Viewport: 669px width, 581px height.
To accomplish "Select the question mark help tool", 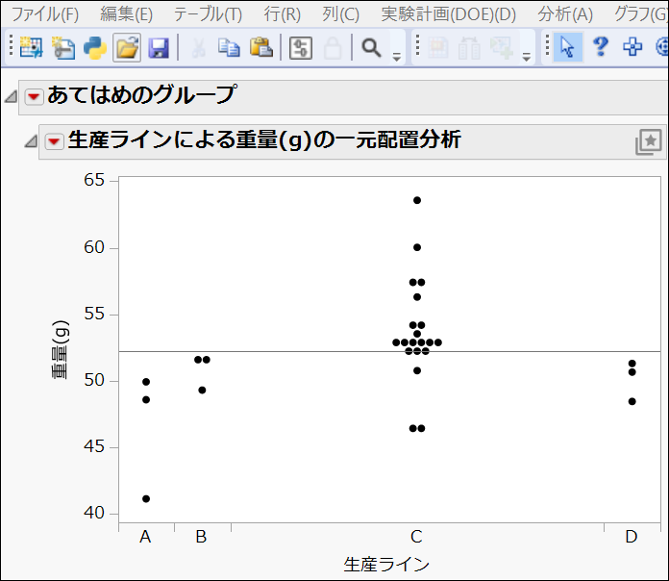I will point(601,46).
